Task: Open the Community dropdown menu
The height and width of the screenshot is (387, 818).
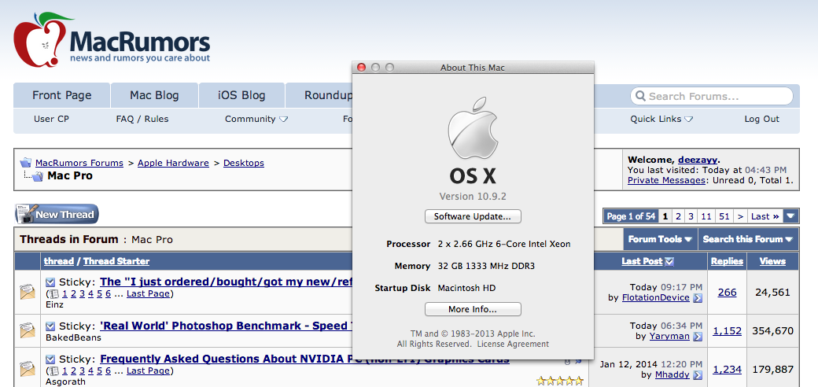Action: tap(256, 119)
